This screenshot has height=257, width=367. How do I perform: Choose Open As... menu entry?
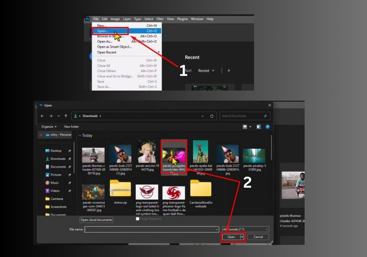(127, 42)
